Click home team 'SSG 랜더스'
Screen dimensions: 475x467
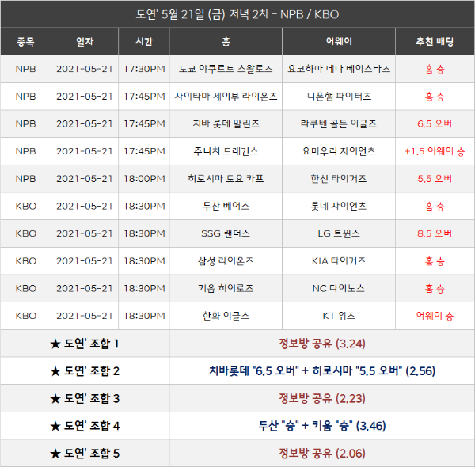226,233
